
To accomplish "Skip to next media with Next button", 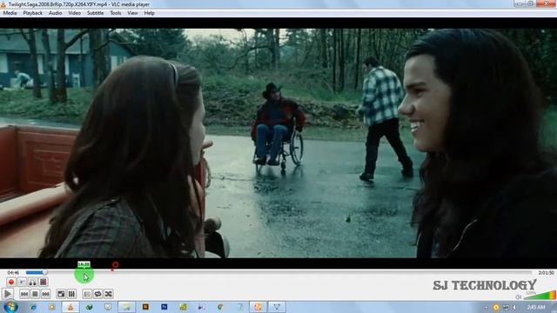I will [x=45, y=294].
